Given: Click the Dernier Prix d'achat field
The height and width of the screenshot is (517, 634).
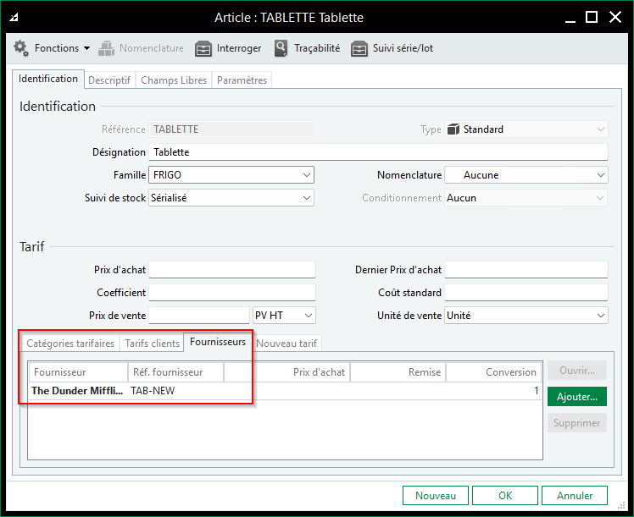Looking at the screenshot, I should click(526, 270).
